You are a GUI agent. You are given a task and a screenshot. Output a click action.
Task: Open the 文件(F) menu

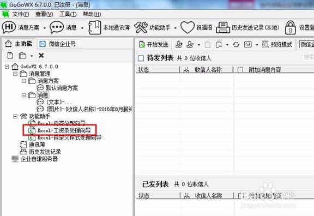(x=21, y=14)
